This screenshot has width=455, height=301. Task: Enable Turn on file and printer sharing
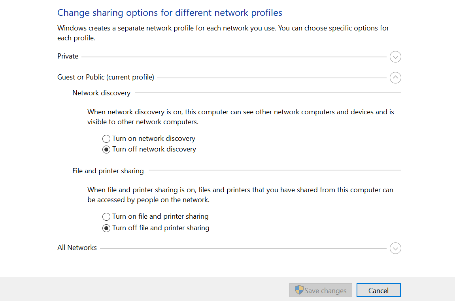(x=106, y=216)
